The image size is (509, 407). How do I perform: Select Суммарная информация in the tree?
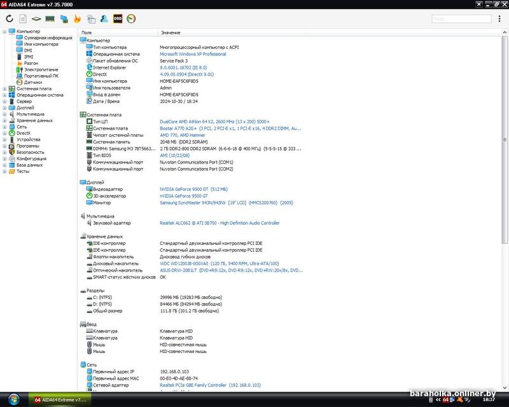coord(48,38)
